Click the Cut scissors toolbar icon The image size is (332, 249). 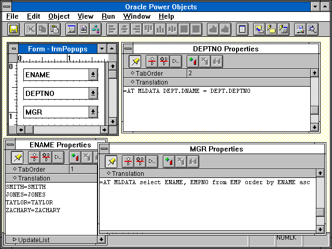[x=31, y=29]
